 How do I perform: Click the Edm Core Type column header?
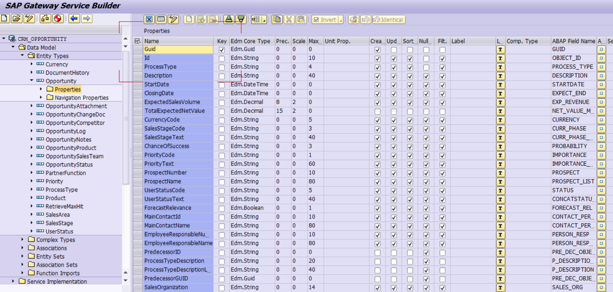point(252,41)
